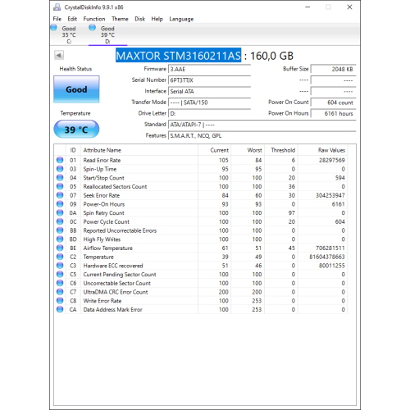Click the previous disk arrow button

point(59,55)
